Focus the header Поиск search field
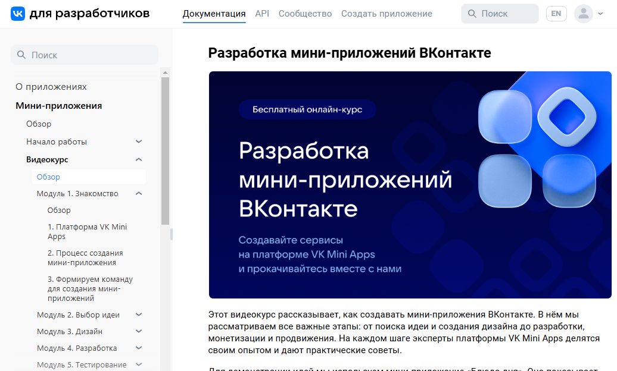This screenshot has height=371, width=617. coord(500,14)
